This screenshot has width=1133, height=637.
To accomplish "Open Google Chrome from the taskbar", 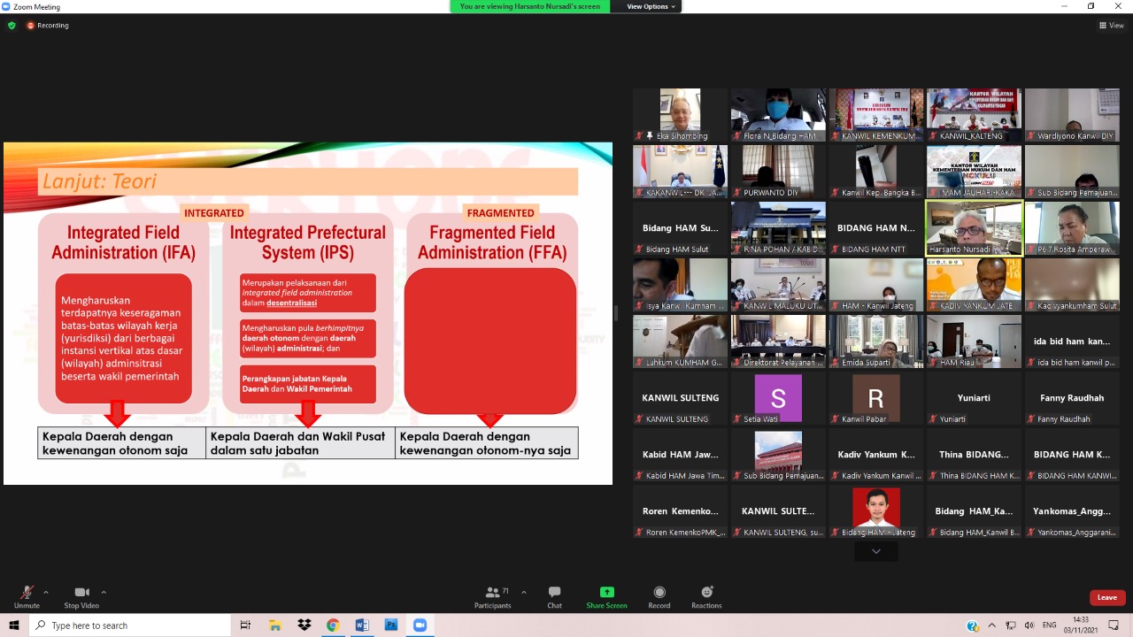I will point(333,625).
